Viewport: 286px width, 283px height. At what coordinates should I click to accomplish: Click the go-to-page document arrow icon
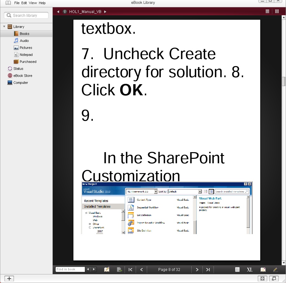click(119, 270)
